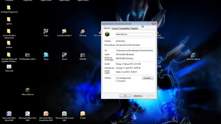Click the Erstellt date Freitag, 3. Februar 2012

click(x=128, y=64)
